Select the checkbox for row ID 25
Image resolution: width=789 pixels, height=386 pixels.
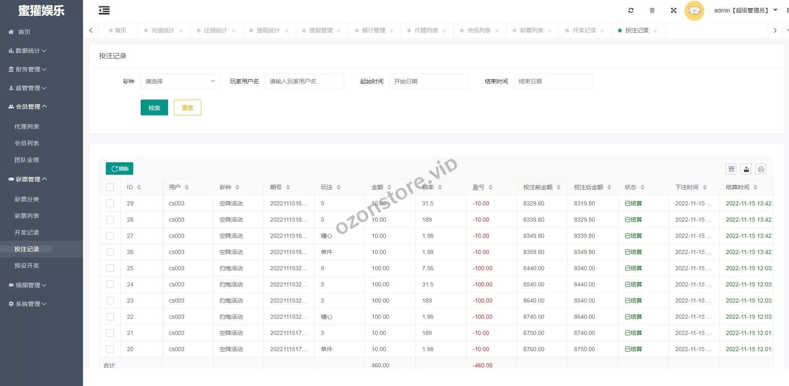pyautogui.click(x=110, y=268)
